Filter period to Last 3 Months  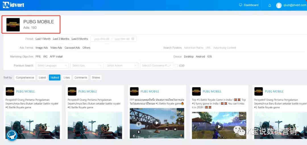(x=61, y=39)
